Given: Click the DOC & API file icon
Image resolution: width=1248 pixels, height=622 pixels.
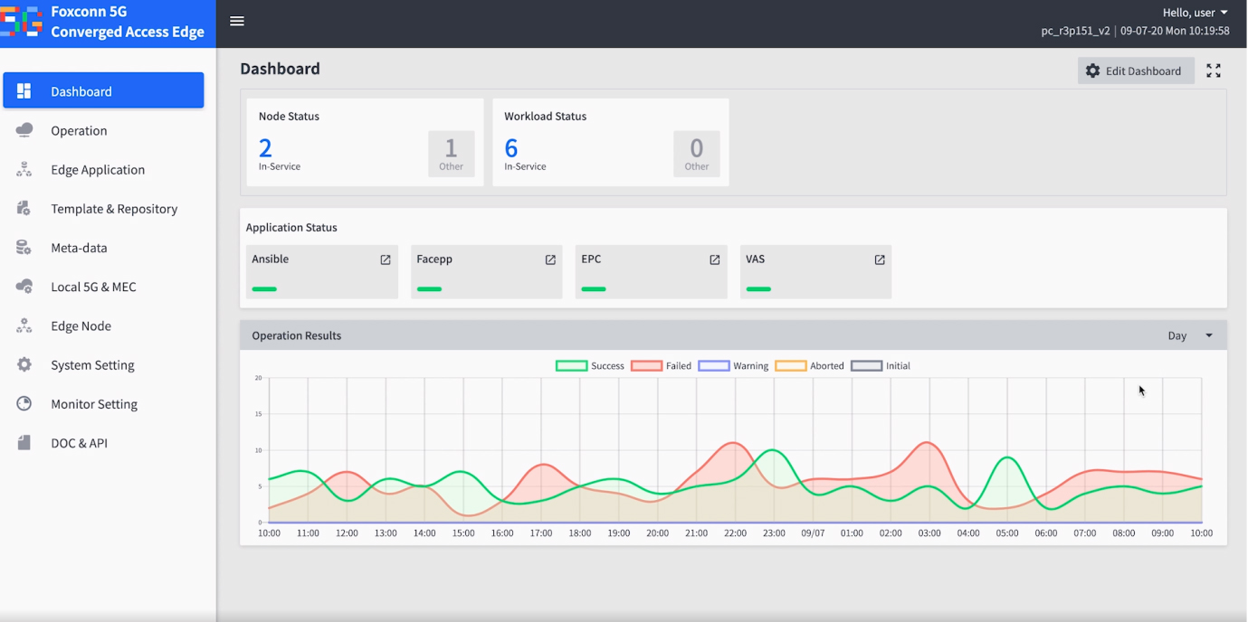Looking at the screenshot, I should [24, 443].
